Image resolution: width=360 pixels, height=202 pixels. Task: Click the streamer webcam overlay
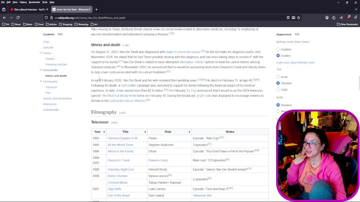318,156
